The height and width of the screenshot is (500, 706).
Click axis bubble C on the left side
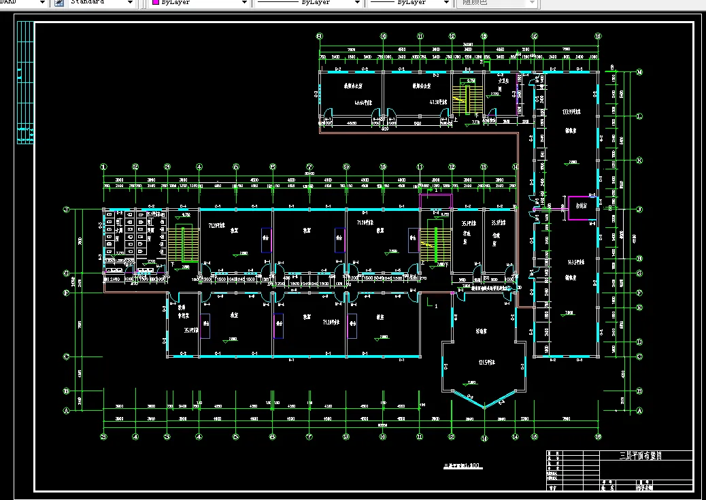pos(66,356)
